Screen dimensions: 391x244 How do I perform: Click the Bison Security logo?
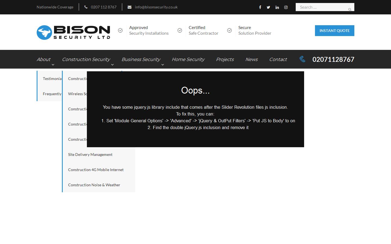pyautogui.click(x=73, y=32)
